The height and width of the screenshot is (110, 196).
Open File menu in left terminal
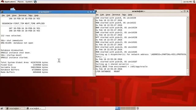[3, 16]
